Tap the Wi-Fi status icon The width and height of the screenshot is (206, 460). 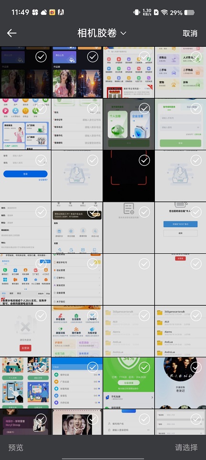(x=165, y=12)
